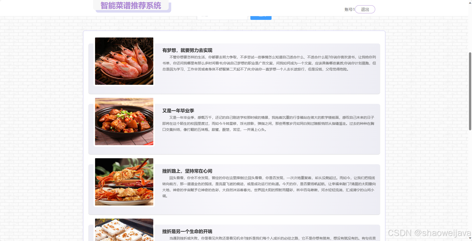The height and width of the screenshot is (241, 472).
Task: Click the 退出 logout button
Action: click(365, 9)
